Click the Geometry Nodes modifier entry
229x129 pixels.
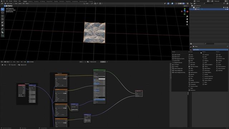coord(193,67)
